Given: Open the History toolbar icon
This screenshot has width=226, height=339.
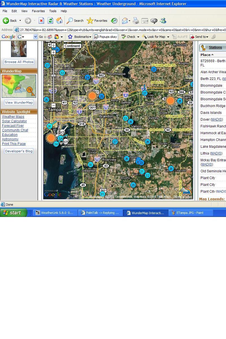Looking at the screenshot, I should pyautogui.click(x=114, y=21).
